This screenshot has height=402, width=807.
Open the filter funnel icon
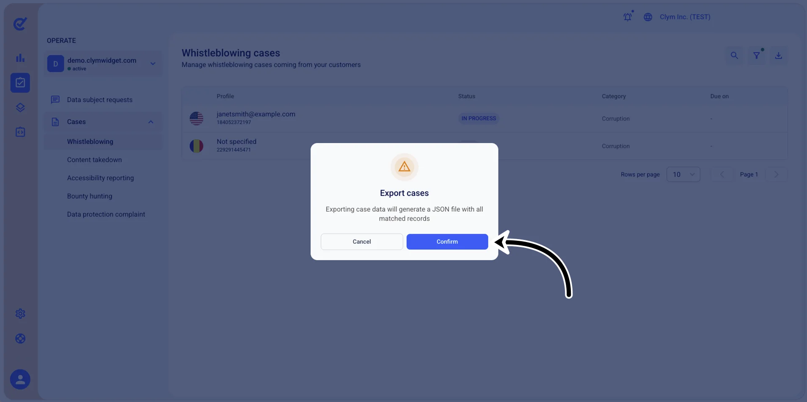[x=756, y=56]
